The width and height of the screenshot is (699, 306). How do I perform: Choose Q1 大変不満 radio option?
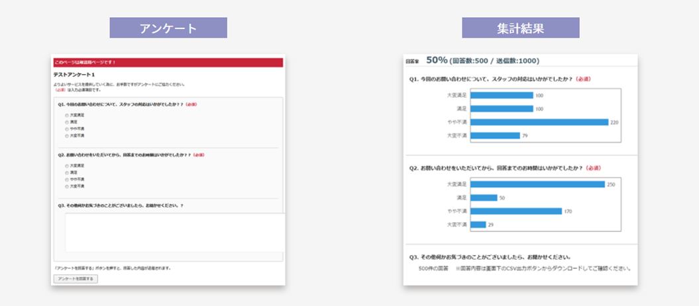66,135
